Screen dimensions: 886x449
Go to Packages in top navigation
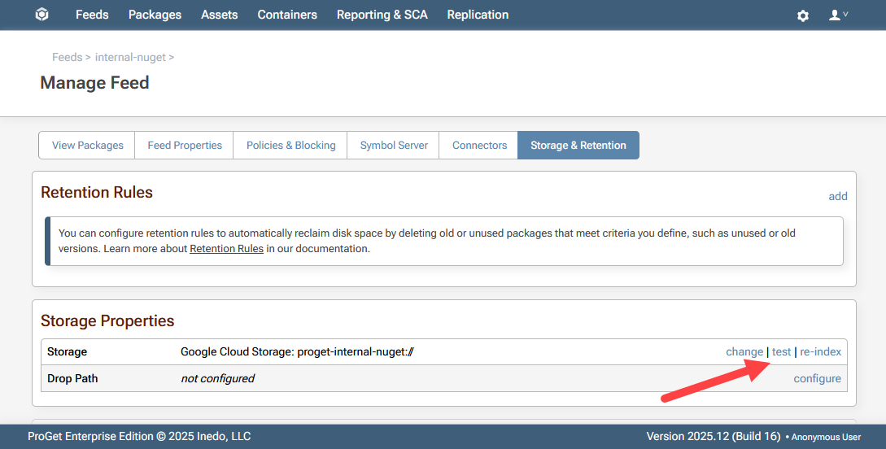(155, 15)
